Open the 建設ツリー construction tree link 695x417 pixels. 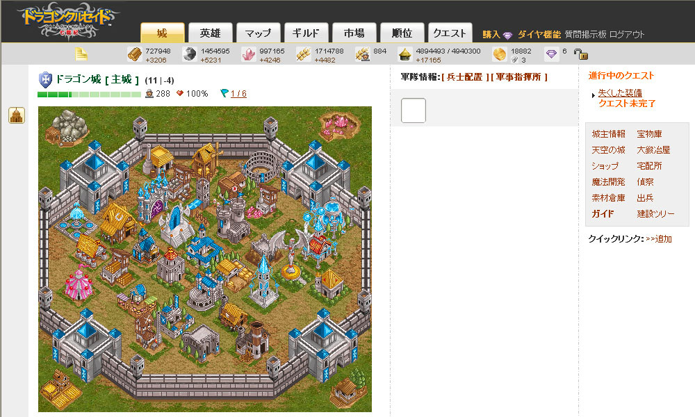tap(655, 213)
